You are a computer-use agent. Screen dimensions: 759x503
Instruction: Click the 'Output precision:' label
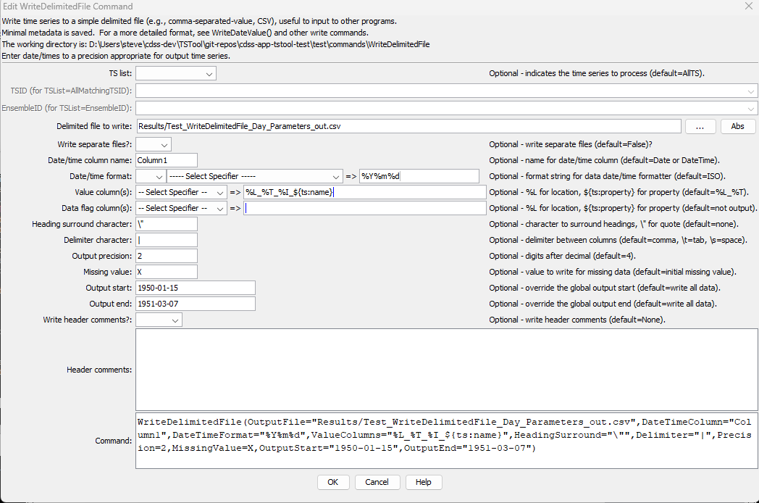[x=101, y=257]
